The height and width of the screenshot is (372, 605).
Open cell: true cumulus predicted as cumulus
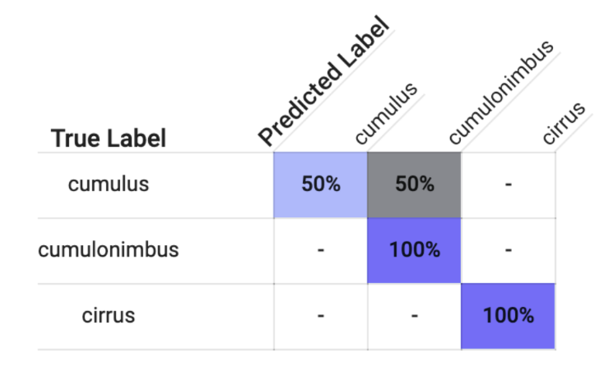pyautogui.click(x=321, y=185)
